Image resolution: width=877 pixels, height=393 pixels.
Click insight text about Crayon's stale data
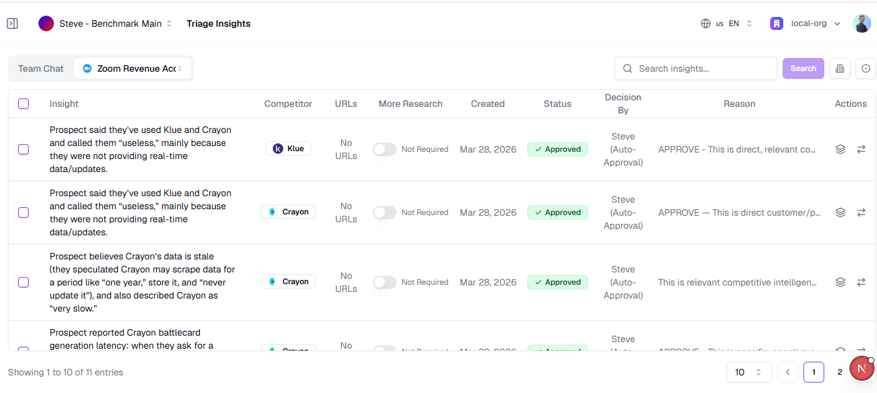pos(142,282)
